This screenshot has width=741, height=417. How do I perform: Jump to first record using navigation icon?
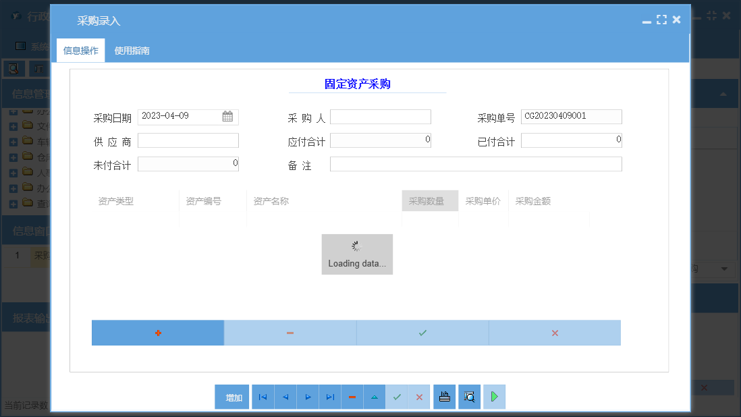tap(263, 397)
